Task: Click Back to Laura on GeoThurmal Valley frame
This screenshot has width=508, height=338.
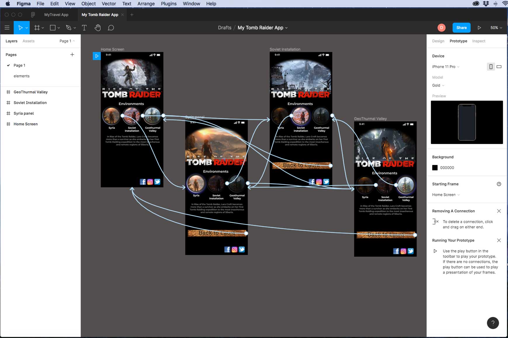Action: coord(386,235)
